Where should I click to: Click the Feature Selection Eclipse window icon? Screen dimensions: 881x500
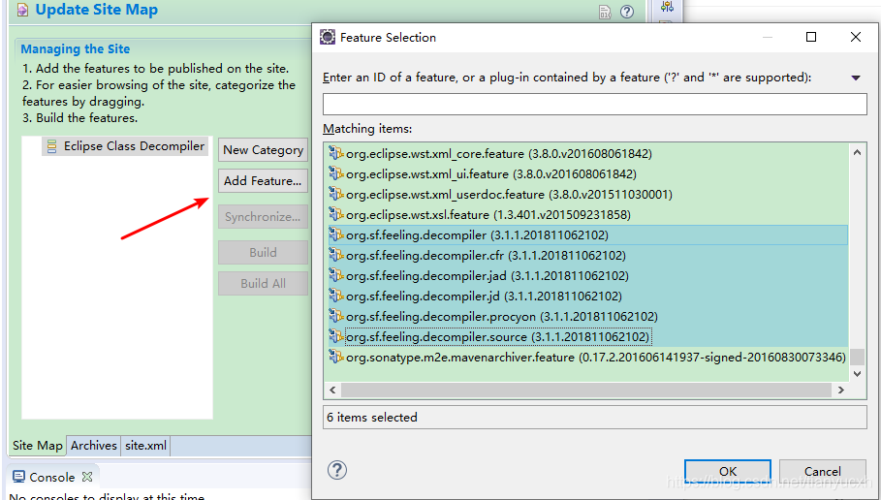coord(328,37)
